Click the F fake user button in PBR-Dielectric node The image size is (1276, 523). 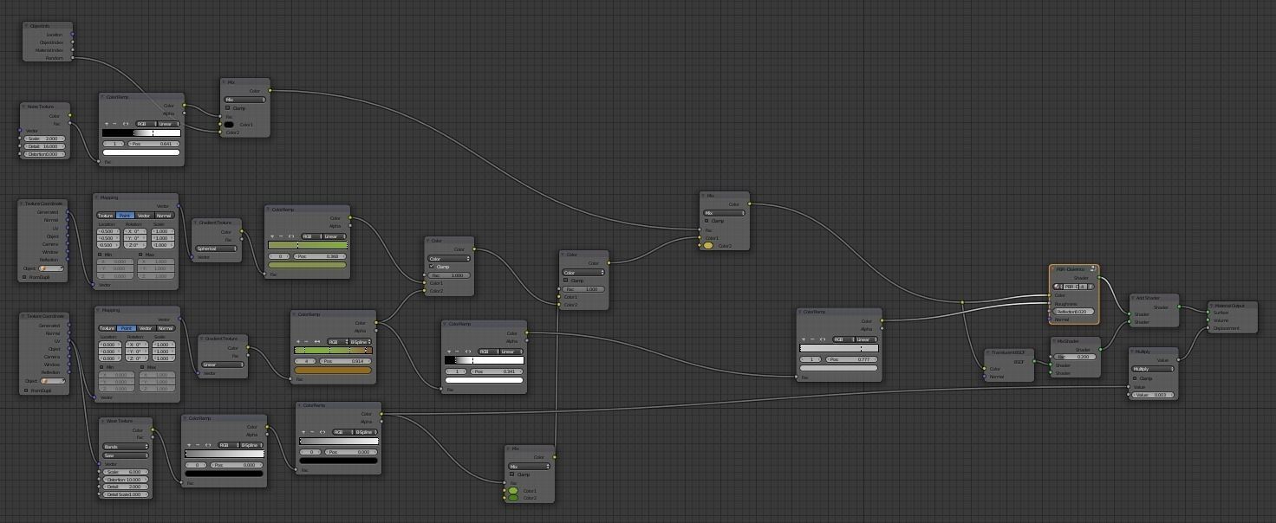[1090, 287]
